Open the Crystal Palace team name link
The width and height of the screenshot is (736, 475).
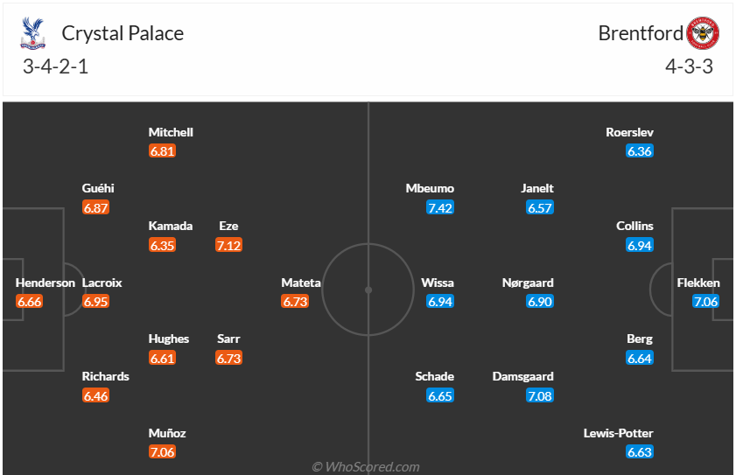tap(123, 34)
